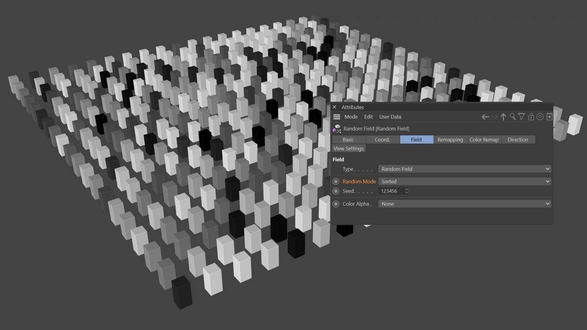Click the Seed parameter label
Screen dimensions: 587x330
349,191
